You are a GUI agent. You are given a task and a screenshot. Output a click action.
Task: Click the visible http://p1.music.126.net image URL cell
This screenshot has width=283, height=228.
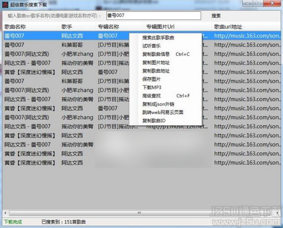pos(177,126)
